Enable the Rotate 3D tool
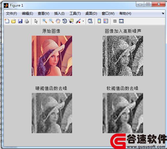The image size is (167, 149). 65,21
